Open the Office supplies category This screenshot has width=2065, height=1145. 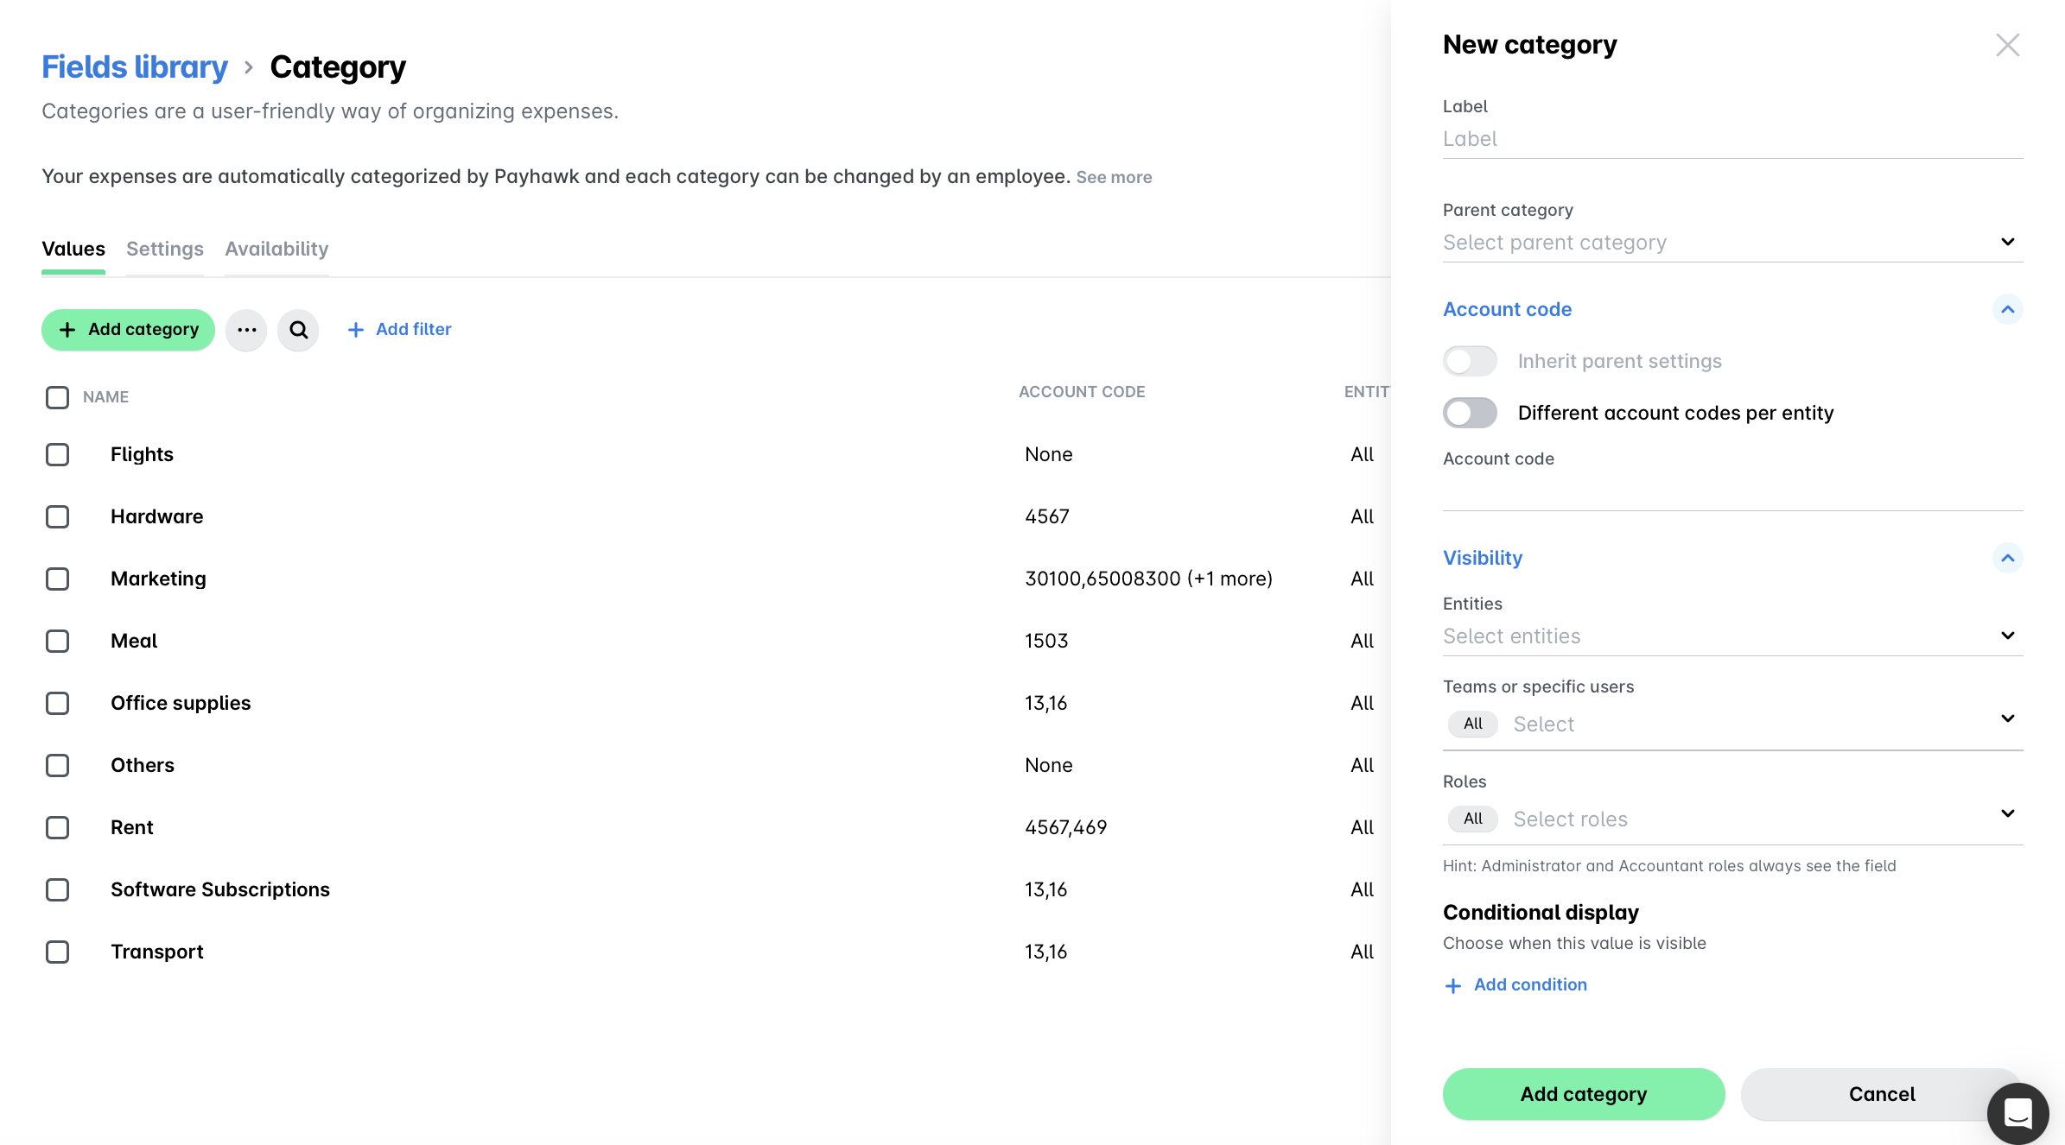click(x=181, y=703)
